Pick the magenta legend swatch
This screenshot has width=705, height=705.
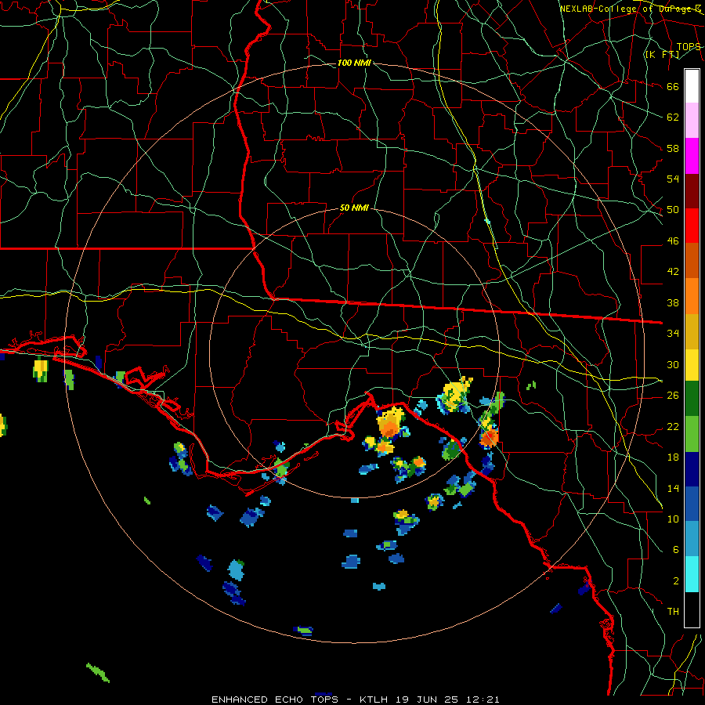(692, 156)
